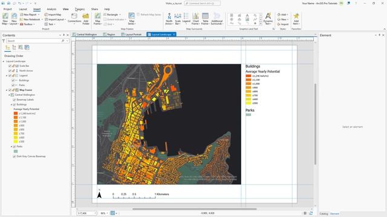Open the notifications bell icon

[348, 3]
